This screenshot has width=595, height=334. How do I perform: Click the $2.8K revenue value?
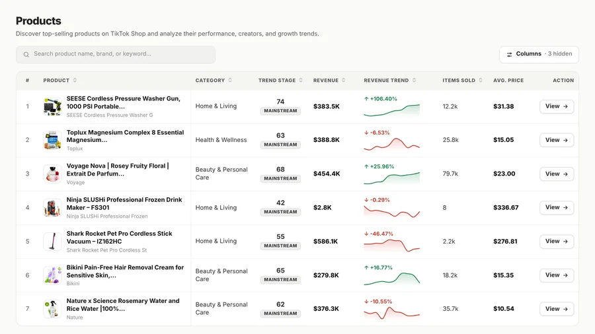pyautogui.click(x=323, y=207)
